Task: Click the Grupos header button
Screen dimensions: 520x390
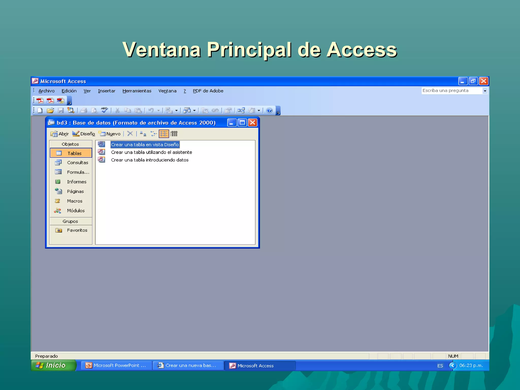Action: [x=71, y=221]
